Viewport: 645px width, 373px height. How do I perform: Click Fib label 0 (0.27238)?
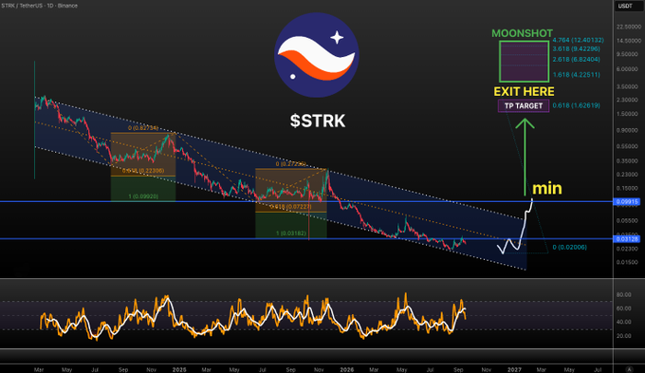(290, 164)
